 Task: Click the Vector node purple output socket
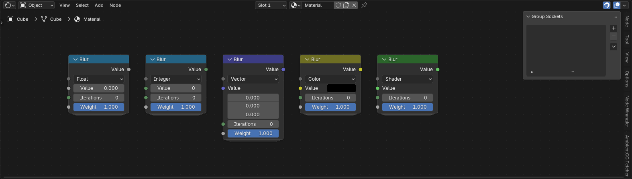283,70
